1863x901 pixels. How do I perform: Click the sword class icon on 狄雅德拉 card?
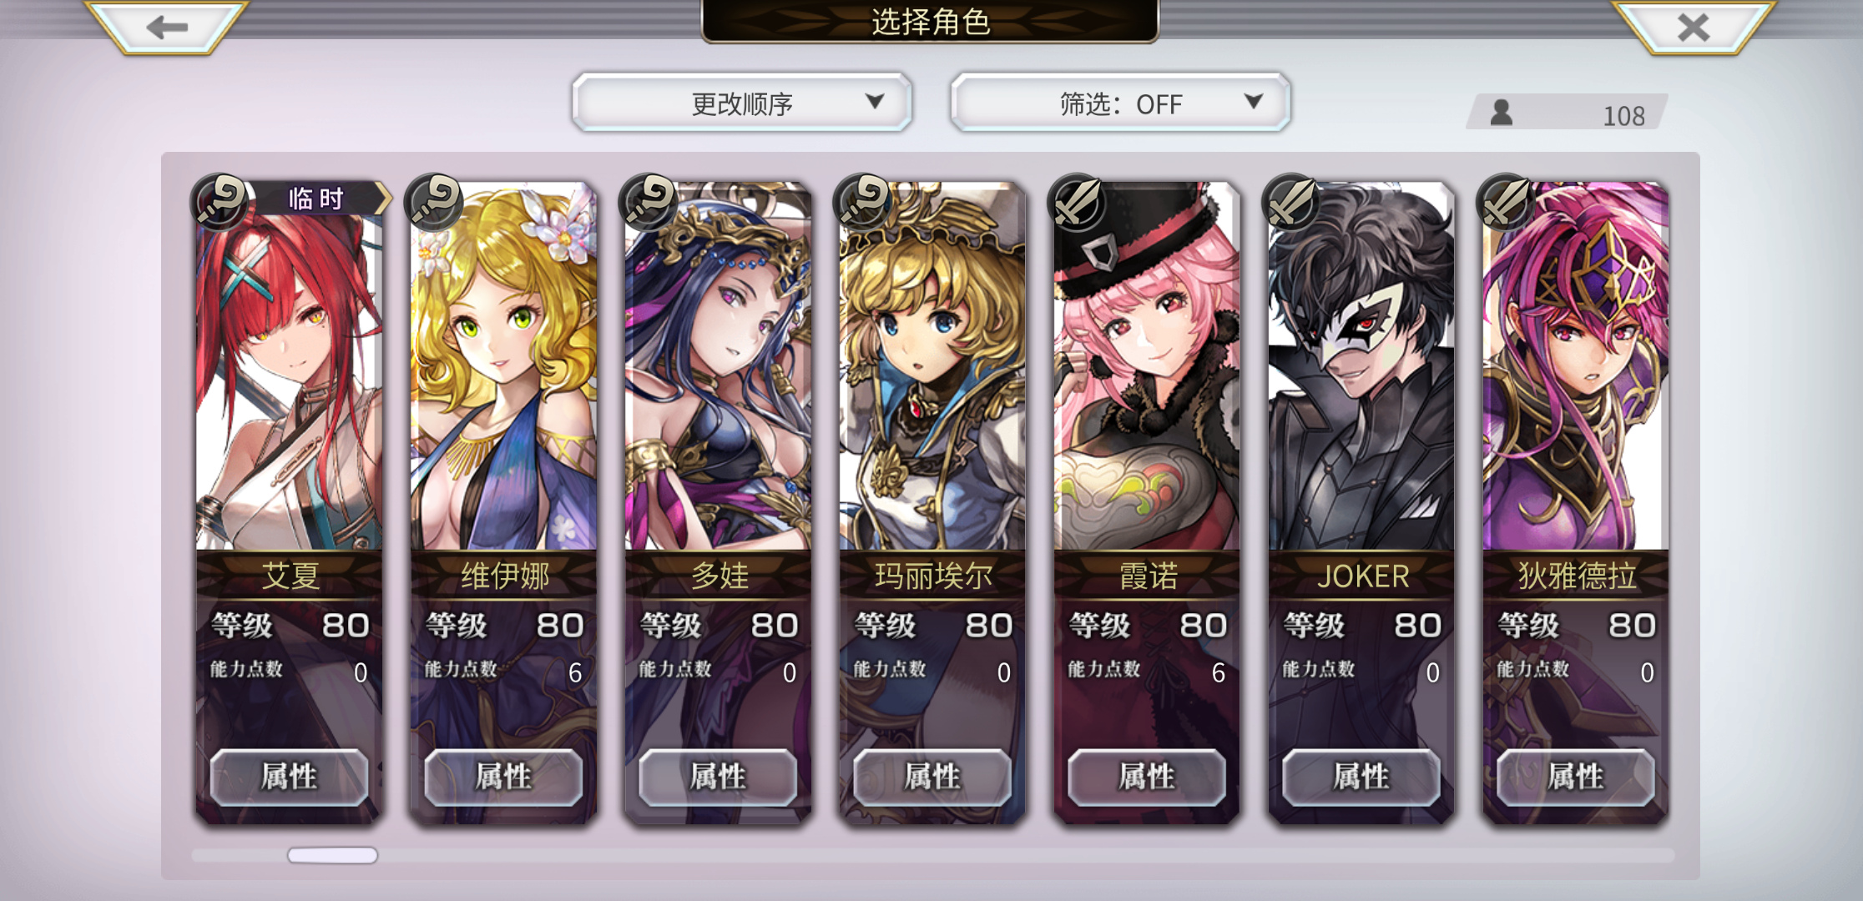(x=1507, y=202)
